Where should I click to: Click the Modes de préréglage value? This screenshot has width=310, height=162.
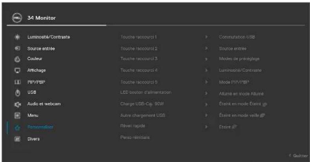[x=239, y=59]
